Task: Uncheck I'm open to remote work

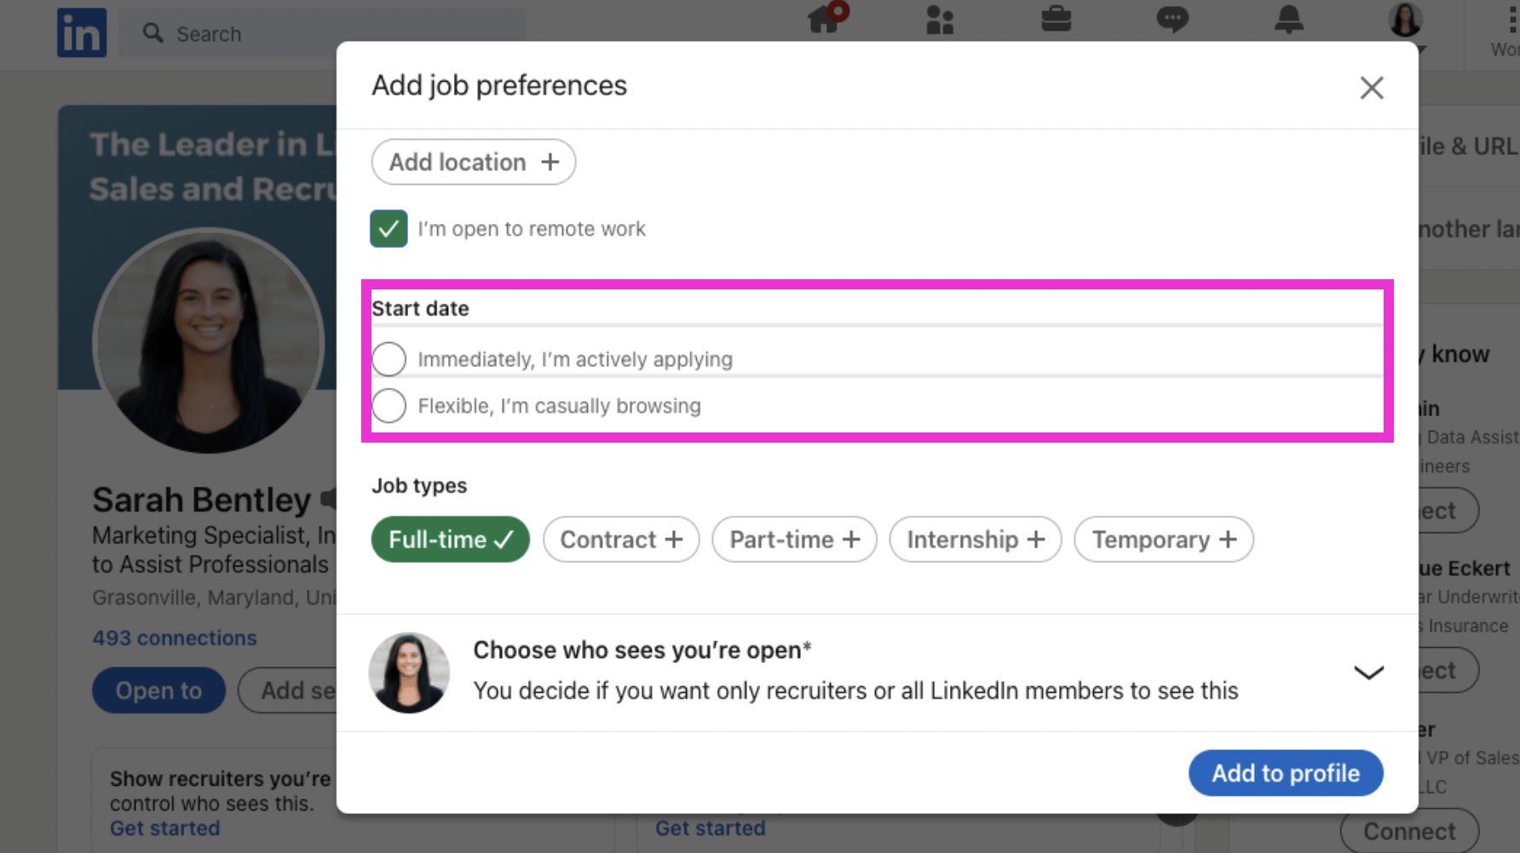Action: 389,228
